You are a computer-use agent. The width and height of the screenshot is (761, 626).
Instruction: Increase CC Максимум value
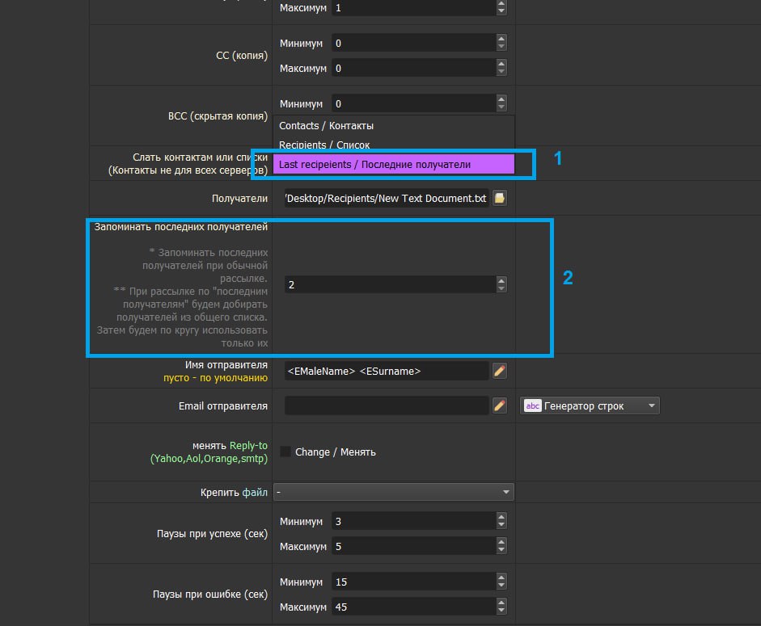[x=501, y=64]
